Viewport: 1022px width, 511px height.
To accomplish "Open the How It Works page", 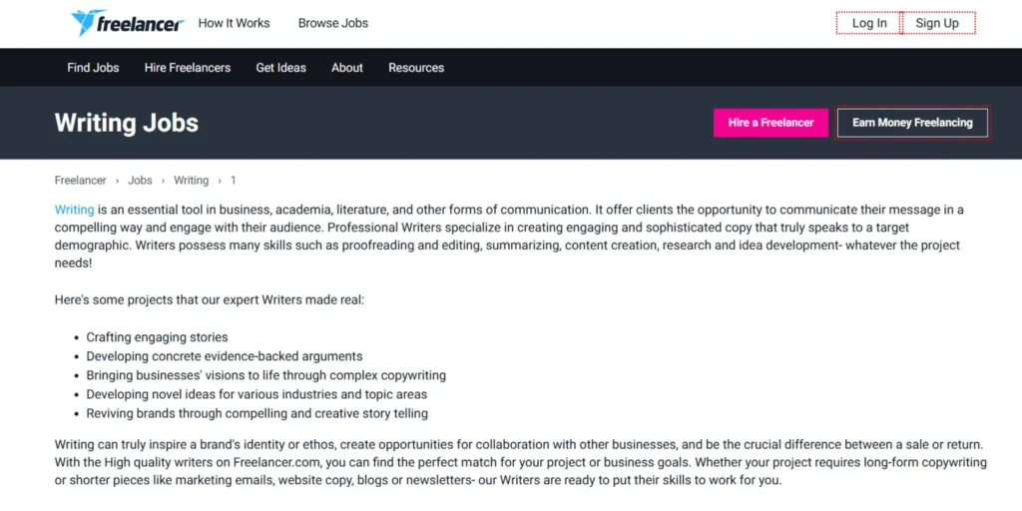I will pos(234,23).
